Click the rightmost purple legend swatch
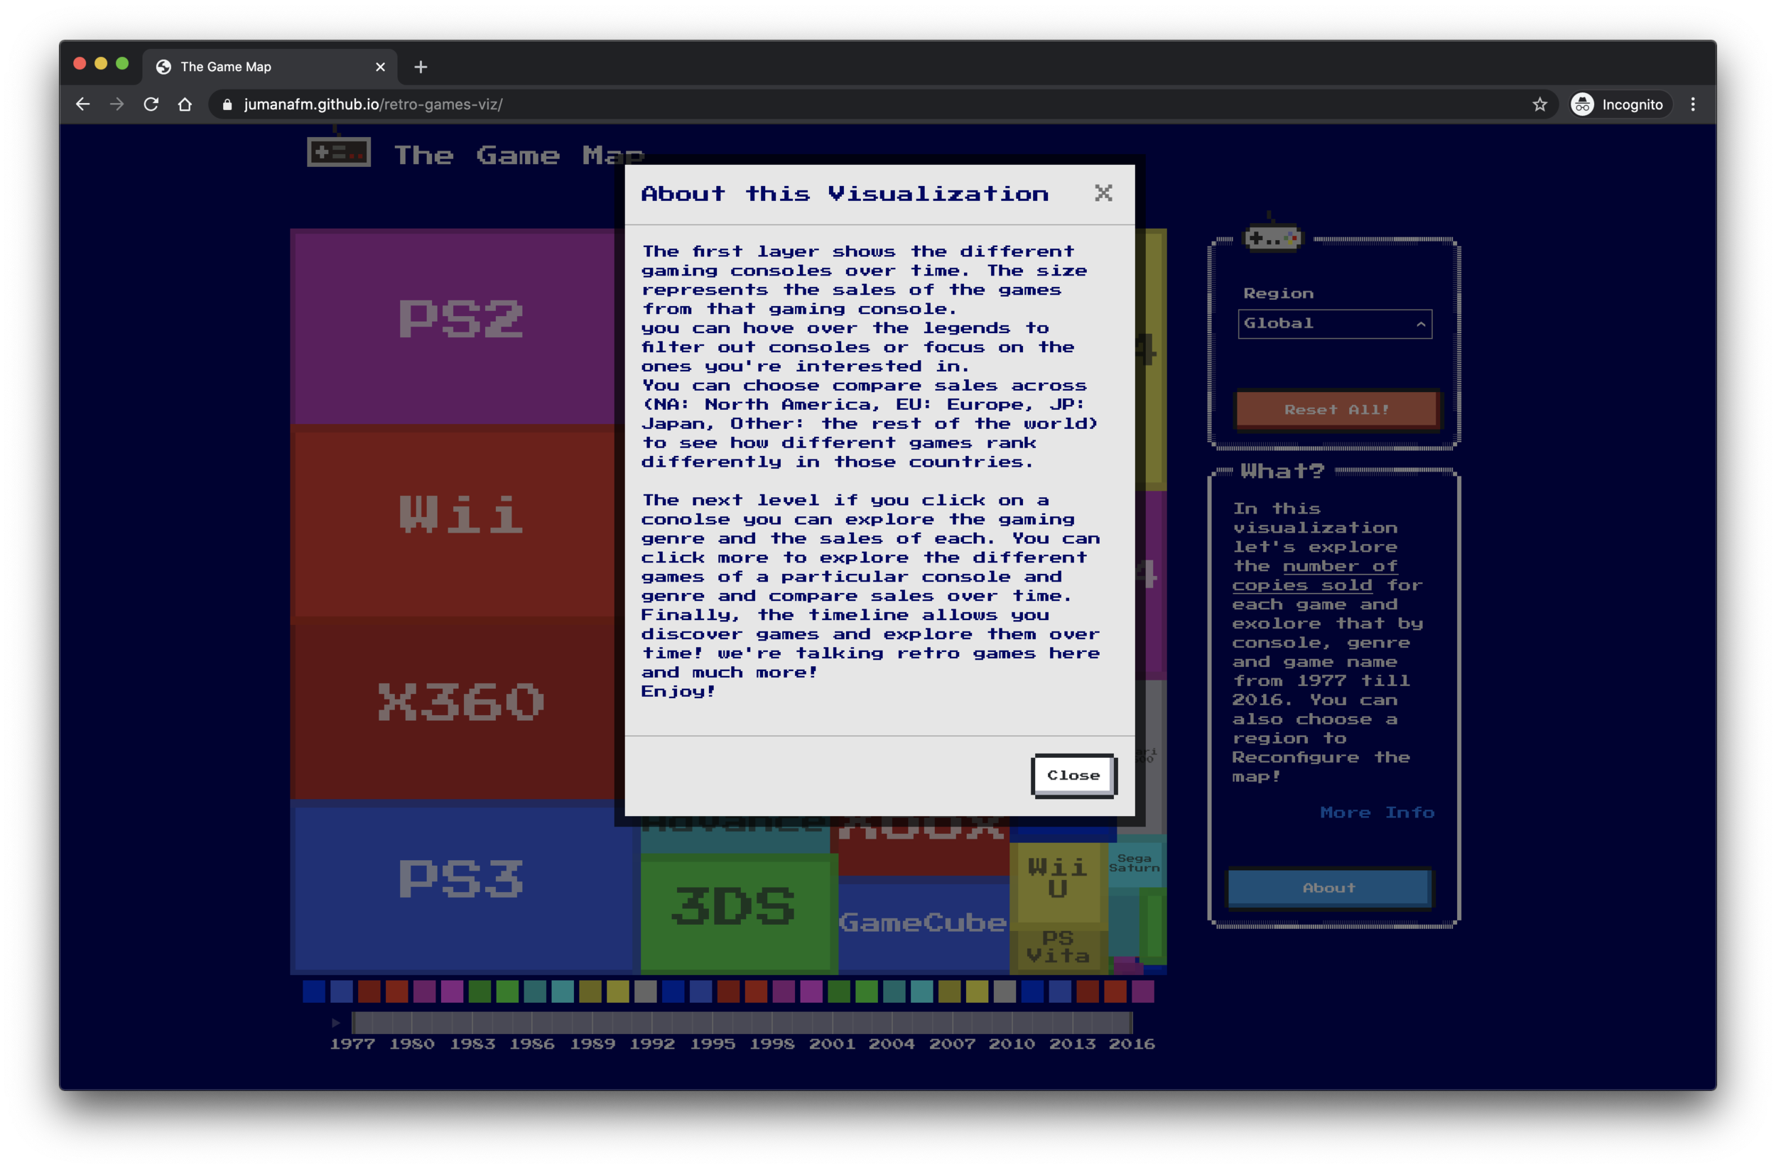Image resolution: width=1776 pixels, height=1169 pixels. [1142, 991]
